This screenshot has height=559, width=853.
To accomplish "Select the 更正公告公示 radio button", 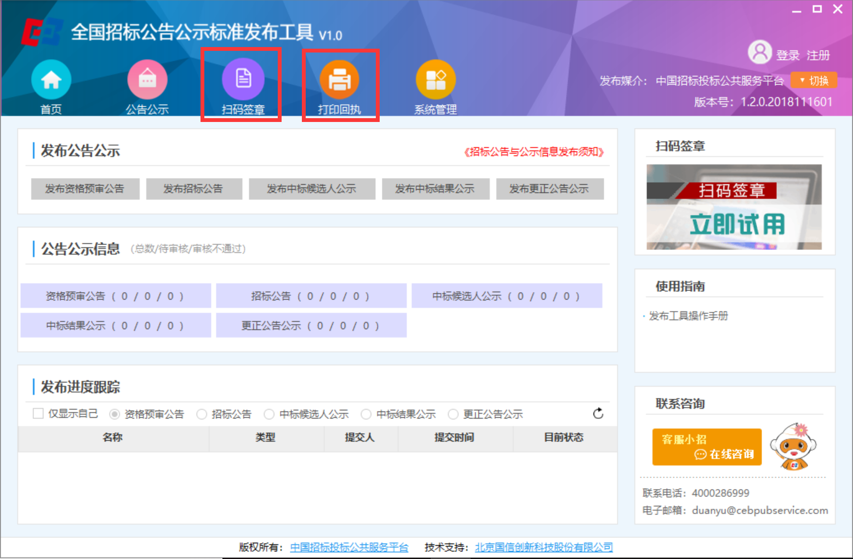I will click(453, 414).
